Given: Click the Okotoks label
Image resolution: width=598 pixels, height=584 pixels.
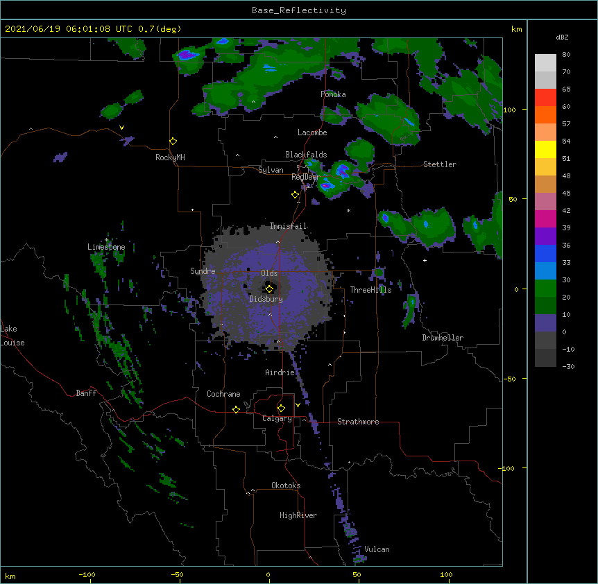Looking at the screenshot, I should click(x=286, y=486).
